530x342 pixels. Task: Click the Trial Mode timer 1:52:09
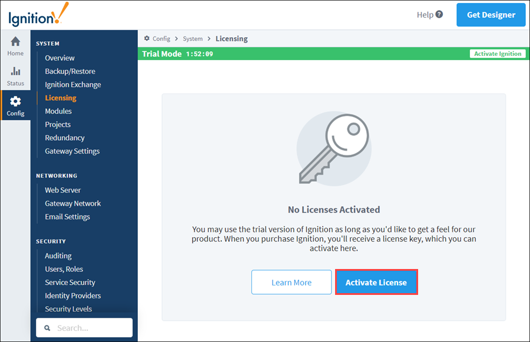click(200, 54)
